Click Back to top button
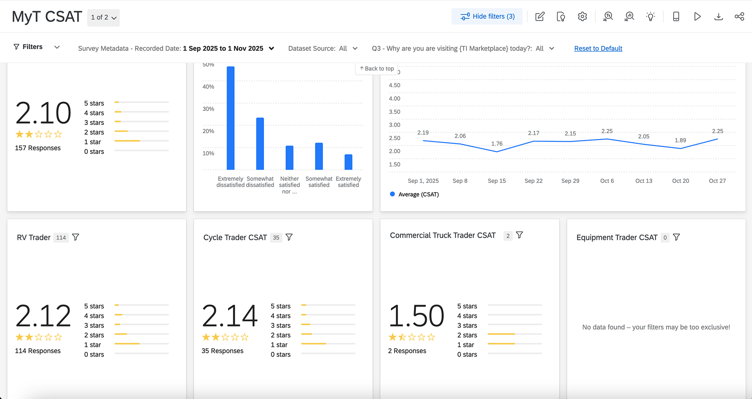Image resolution: width=752 pixels, height=399 pixels. 377,69
